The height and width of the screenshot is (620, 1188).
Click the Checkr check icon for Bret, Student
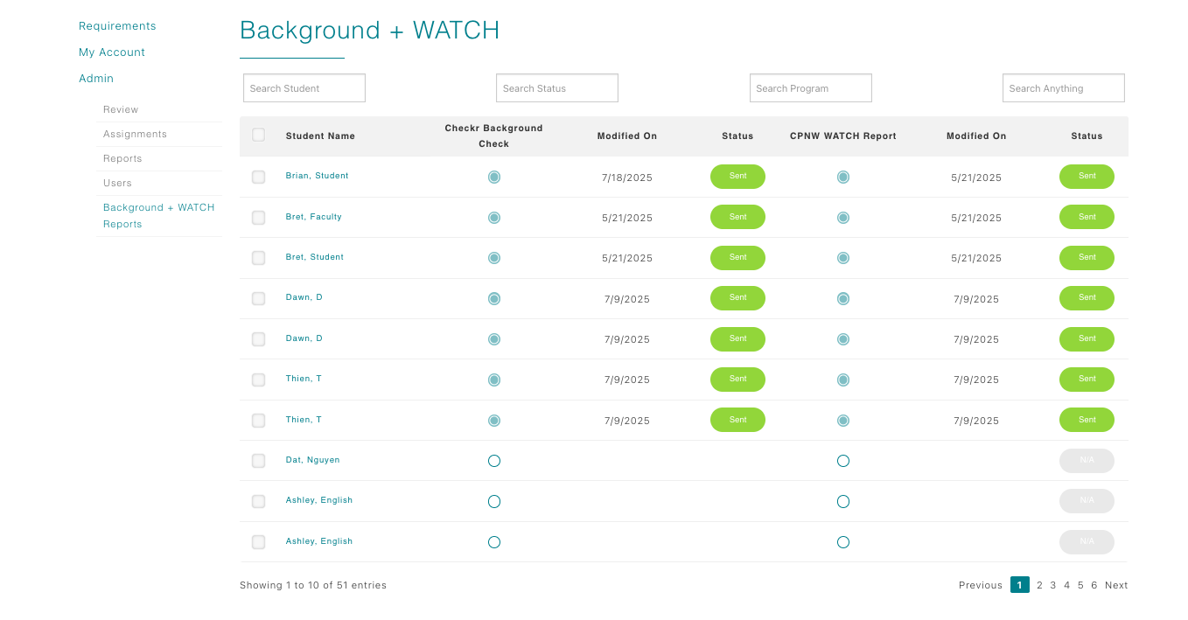(494, 258)
